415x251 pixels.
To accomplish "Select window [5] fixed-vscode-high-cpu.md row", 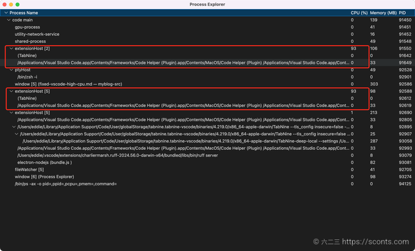I will pos(208,84).
